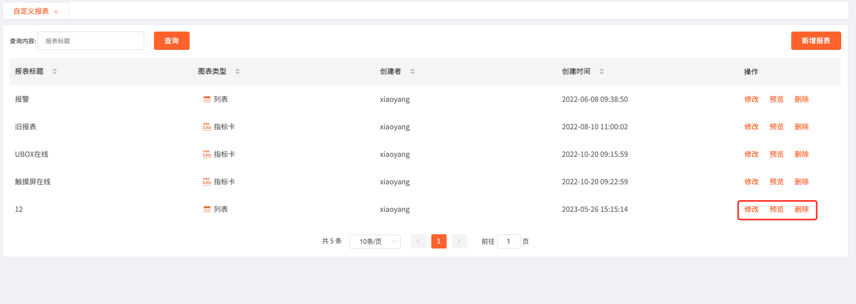856x304 pixels.
Task: Click xiaoyang in the 报警 row
Action: point(395,99)
